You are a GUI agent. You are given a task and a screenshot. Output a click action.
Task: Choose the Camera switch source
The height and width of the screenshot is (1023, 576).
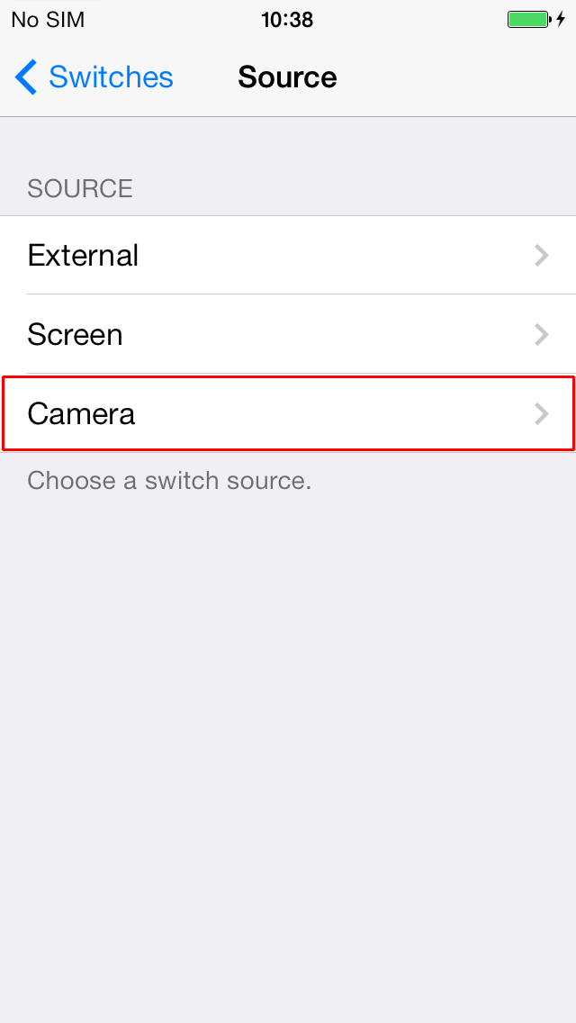pyautogui.click(x=288, y=413)
